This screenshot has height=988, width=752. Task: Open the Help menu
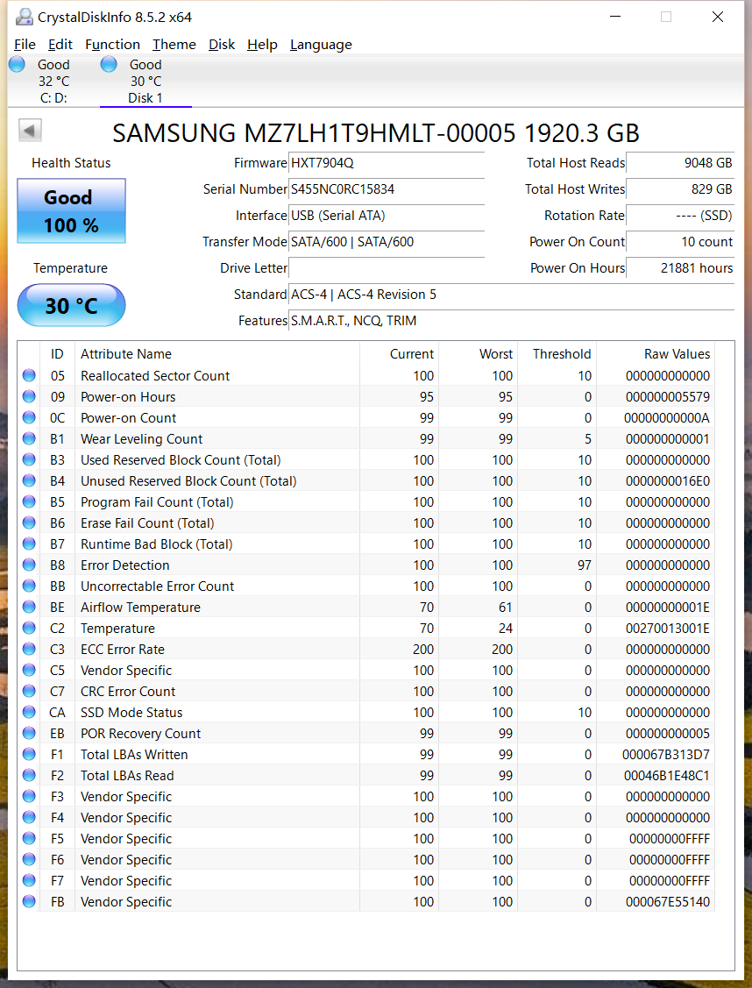click(262, 45)
